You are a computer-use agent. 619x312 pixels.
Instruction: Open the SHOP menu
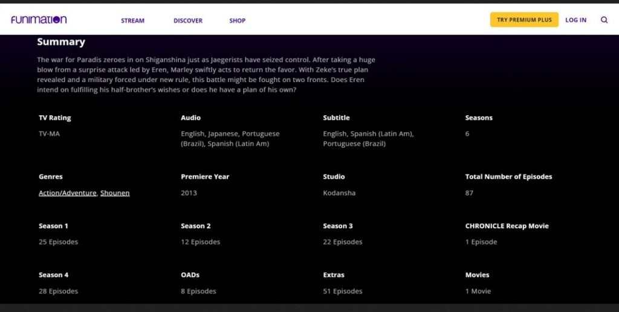237,21
